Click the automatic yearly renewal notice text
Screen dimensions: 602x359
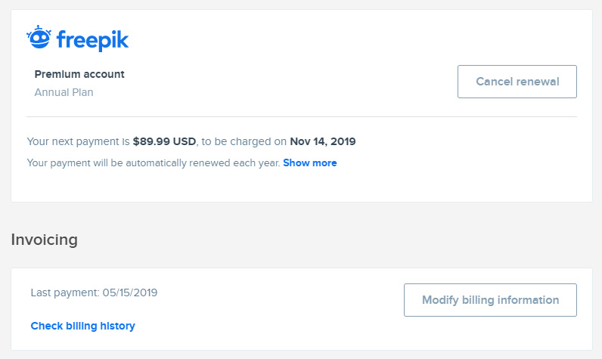154,163
